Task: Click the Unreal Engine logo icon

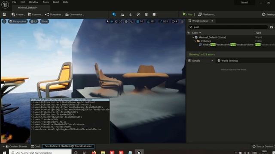Action: [5, 5]
